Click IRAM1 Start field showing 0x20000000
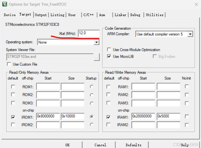The width and height of the screenshot is (201, 148). point(143,116)
